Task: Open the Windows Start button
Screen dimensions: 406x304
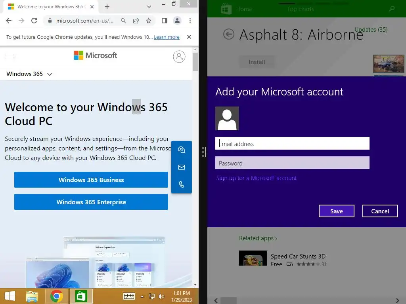Action: [x=10, y=296]
